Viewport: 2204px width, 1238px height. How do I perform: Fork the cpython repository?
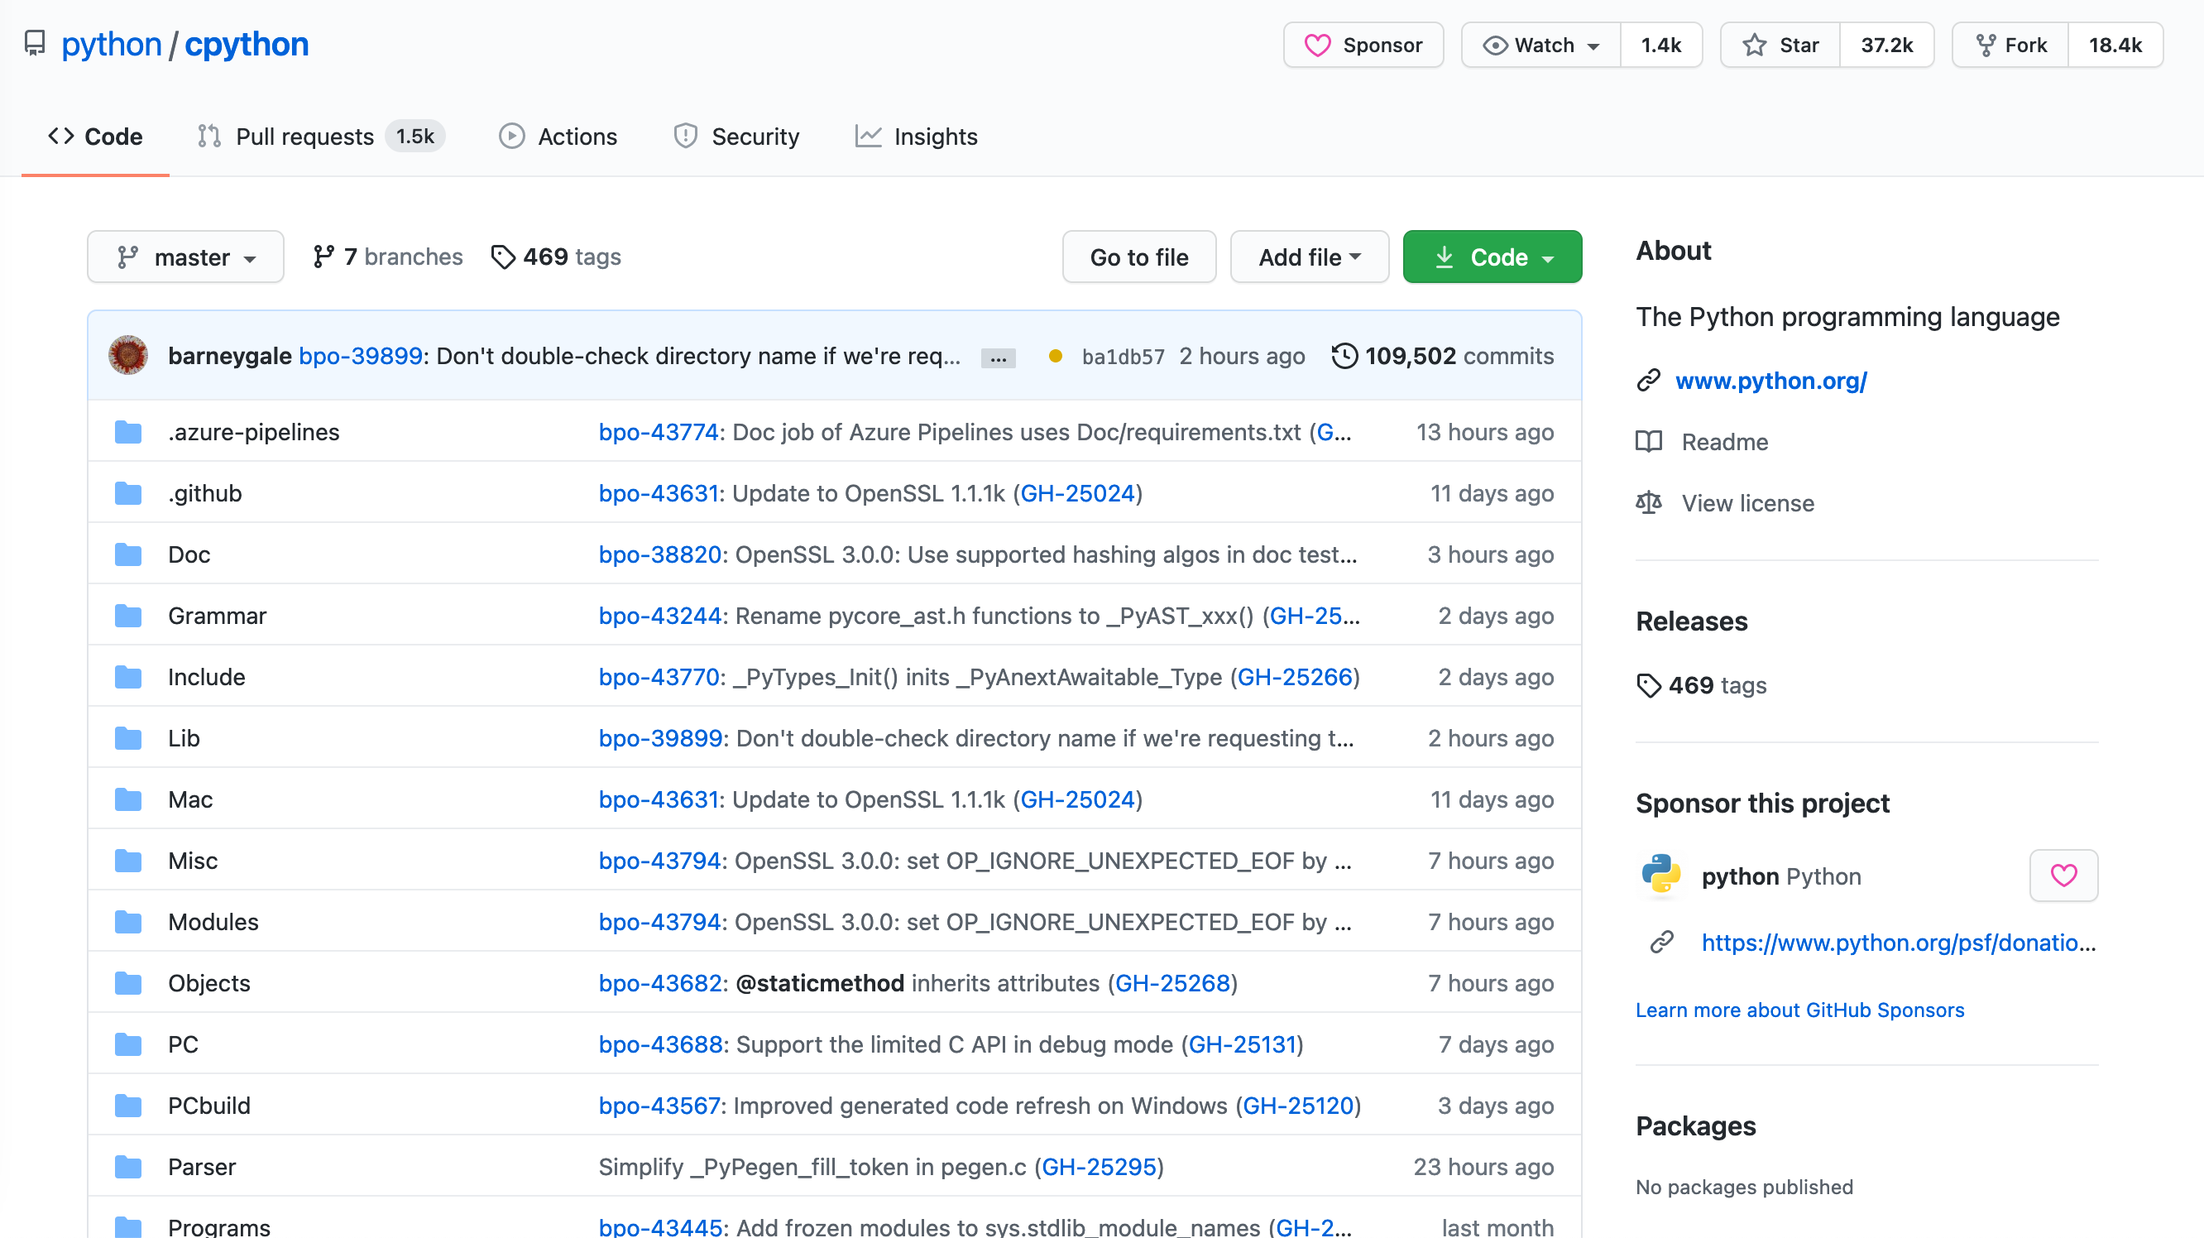tap(2010, 45)
